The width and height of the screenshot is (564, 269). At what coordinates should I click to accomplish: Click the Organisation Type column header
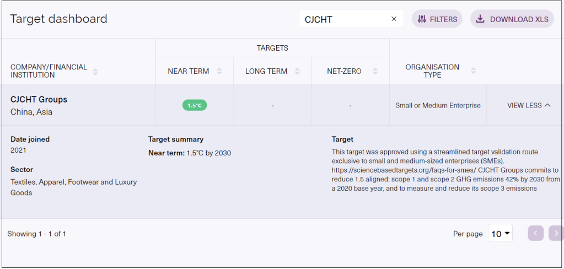432,71
